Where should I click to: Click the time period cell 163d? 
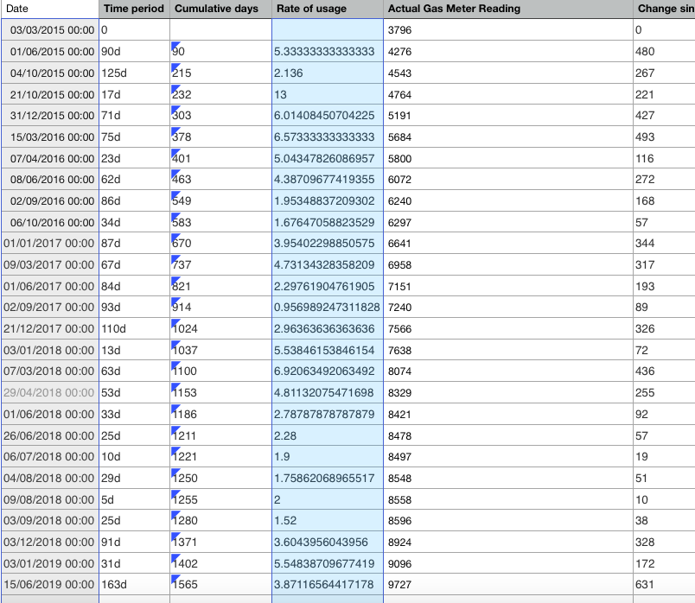tap(134, 584)
